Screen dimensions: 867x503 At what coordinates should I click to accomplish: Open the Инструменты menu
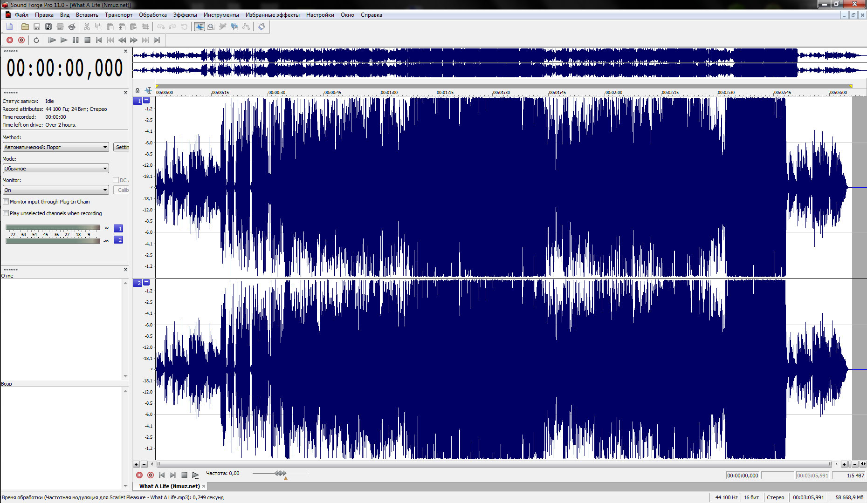click(x=221, y=15)
